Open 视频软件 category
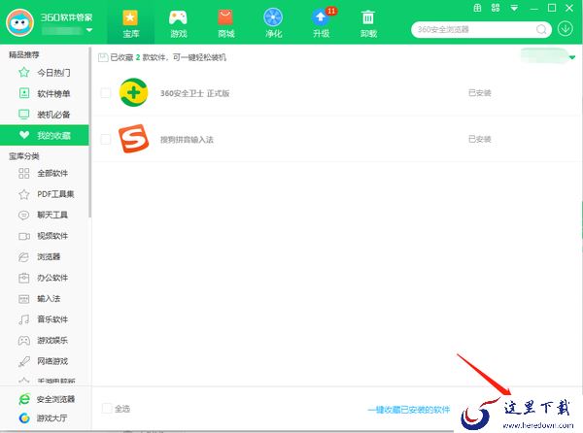Screen dimensions: 583x433 click(45, 236)
